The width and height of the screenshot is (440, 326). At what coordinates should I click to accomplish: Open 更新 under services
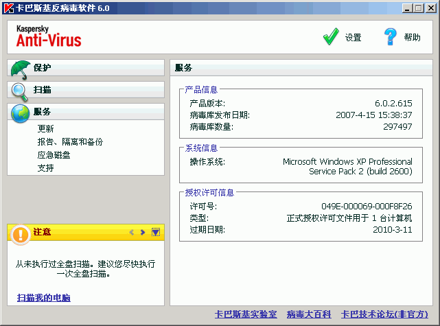(45, 128)
